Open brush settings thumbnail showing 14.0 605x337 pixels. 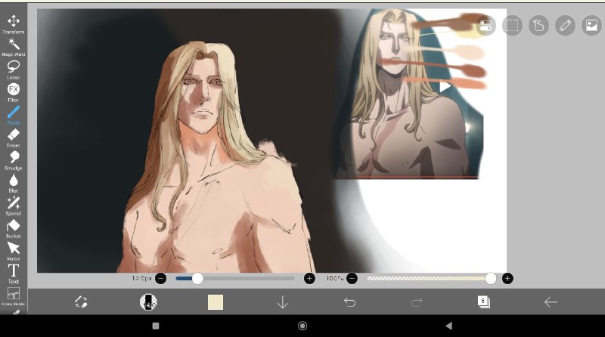click(148, 302)
